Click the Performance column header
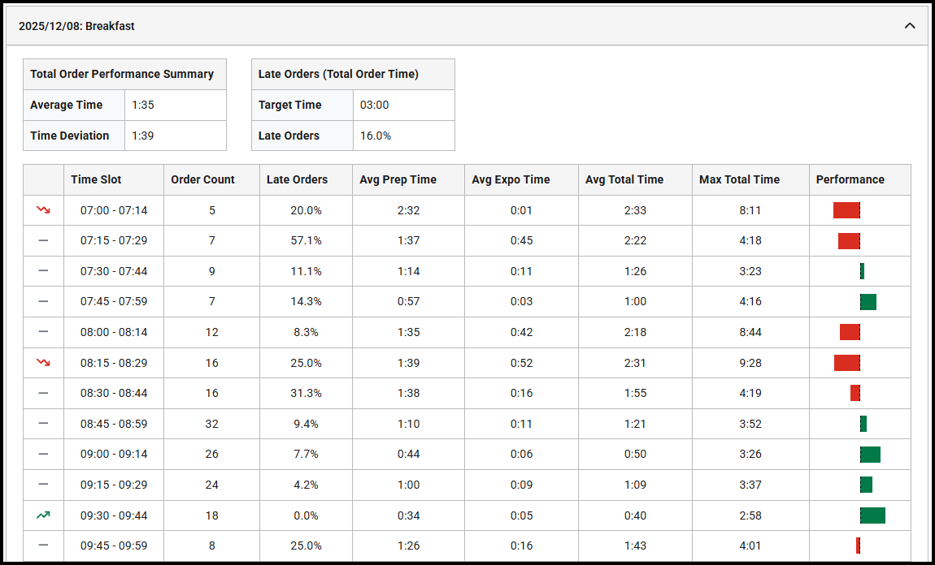 click(x=850, y=179)
